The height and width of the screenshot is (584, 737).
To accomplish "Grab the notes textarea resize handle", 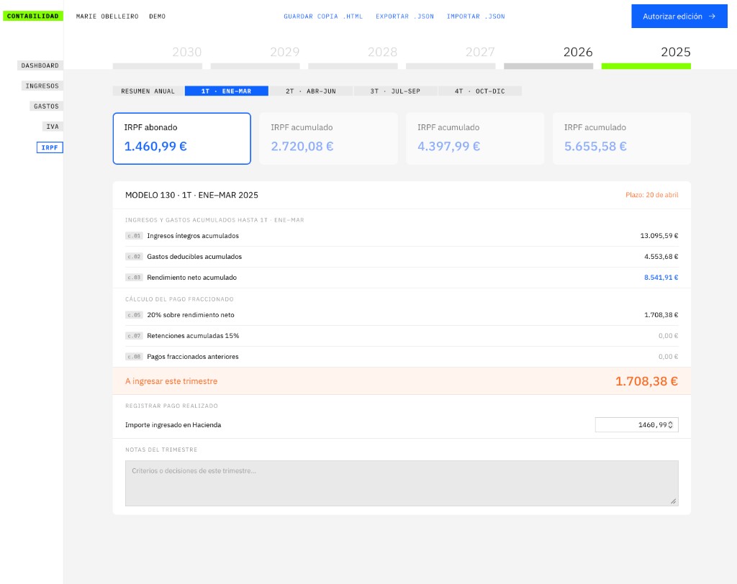I will point(674,501).
